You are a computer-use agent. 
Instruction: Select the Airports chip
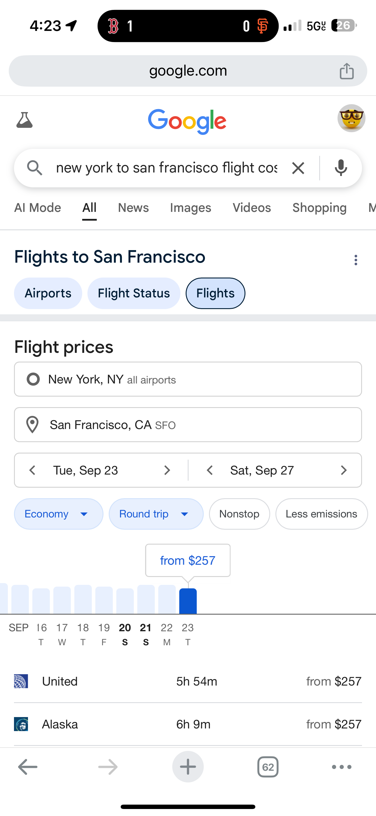click(x=48, y=293)
